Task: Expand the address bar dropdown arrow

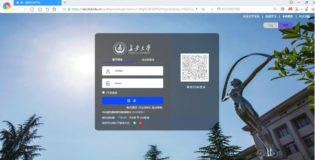Action: click(212, 9)
